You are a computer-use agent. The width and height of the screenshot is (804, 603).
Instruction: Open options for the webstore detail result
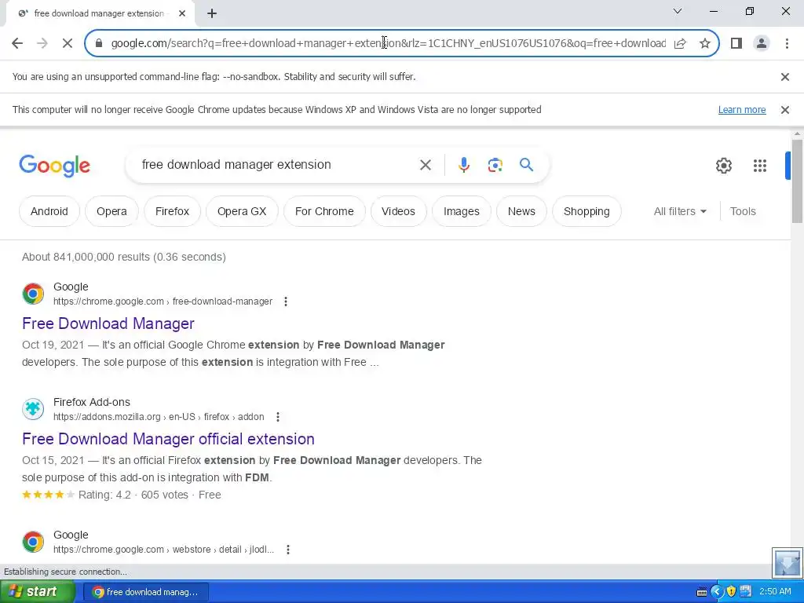click(x=288, y=550)
